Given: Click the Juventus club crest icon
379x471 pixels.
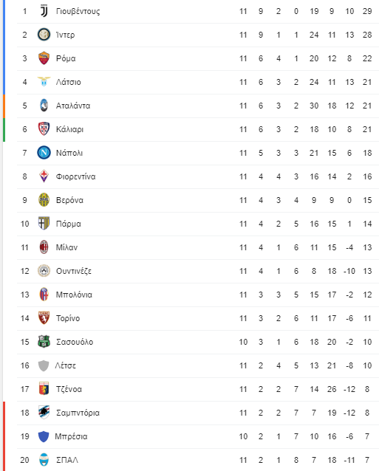Looking at the screenshot, I should point(44,11).
